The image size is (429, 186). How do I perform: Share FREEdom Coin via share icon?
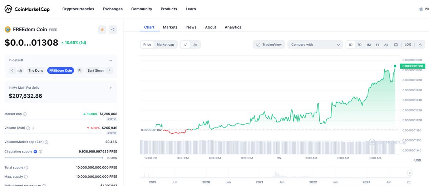point(113,30)
